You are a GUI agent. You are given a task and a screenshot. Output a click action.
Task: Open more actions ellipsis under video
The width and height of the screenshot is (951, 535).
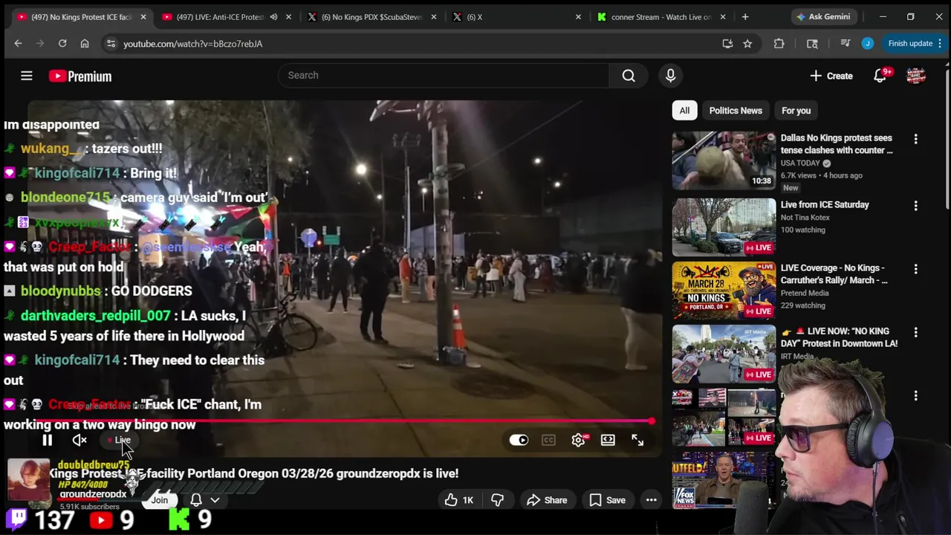click(651, 500)
